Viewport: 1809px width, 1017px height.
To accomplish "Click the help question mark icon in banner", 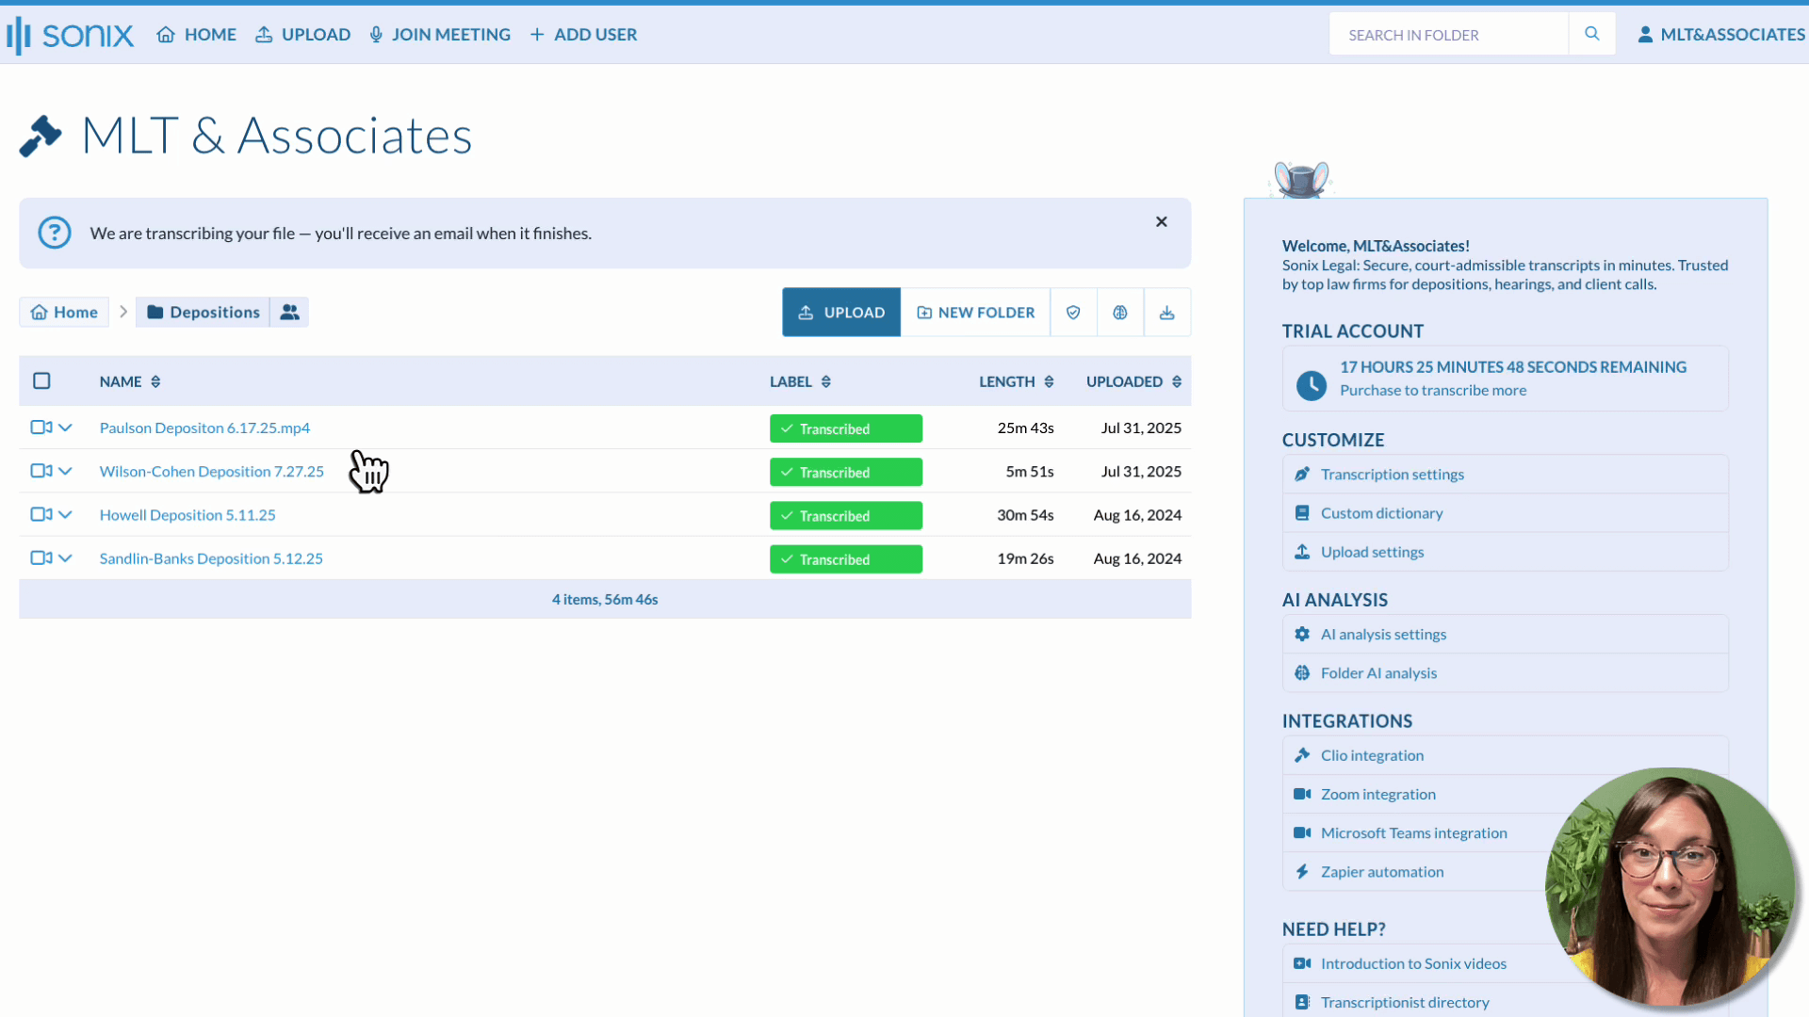I will (55, 233).
